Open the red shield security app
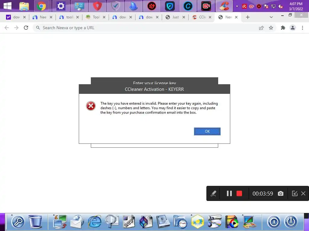The image size is (309, 231). (97, 6)
